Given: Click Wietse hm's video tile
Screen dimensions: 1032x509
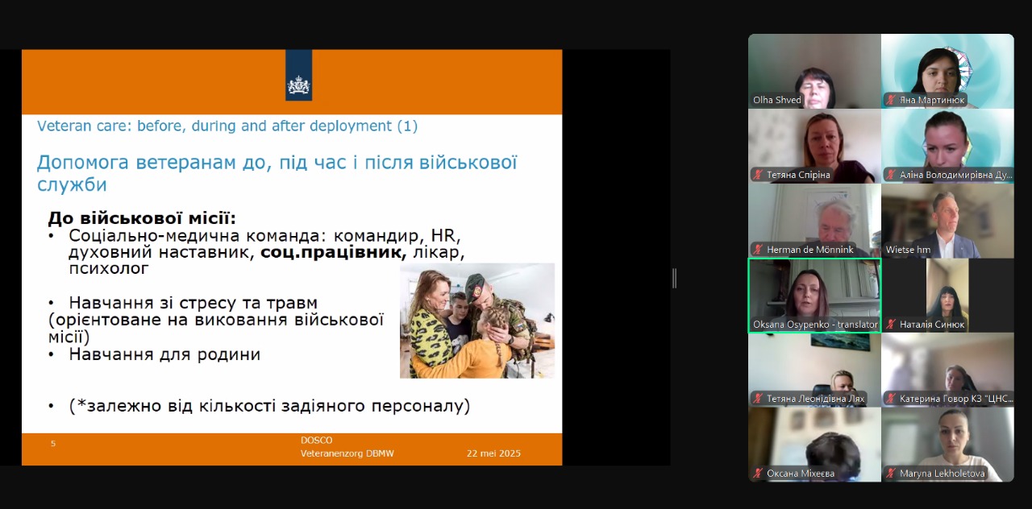Looking at the screenshot, I should click(948, 221).
